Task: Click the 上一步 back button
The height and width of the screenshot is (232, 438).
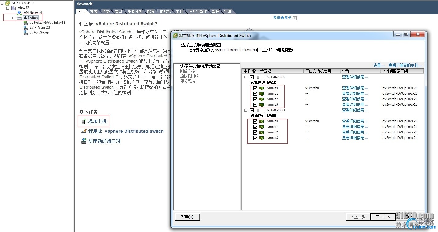Action: tap(358, 217)
